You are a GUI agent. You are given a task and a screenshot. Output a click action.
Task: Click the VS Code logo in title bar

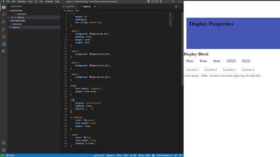(3, 1)
